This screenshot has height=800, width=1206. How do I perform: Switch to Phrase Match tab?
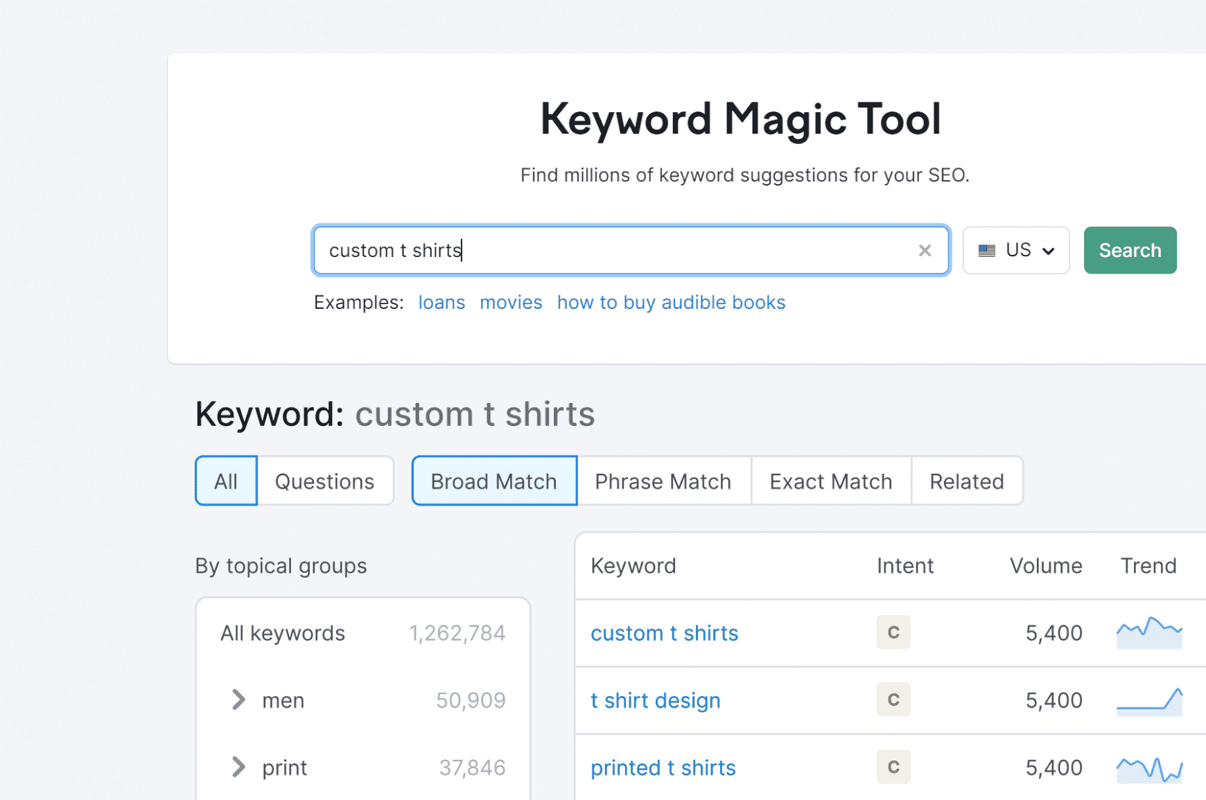tap(663, 481)
